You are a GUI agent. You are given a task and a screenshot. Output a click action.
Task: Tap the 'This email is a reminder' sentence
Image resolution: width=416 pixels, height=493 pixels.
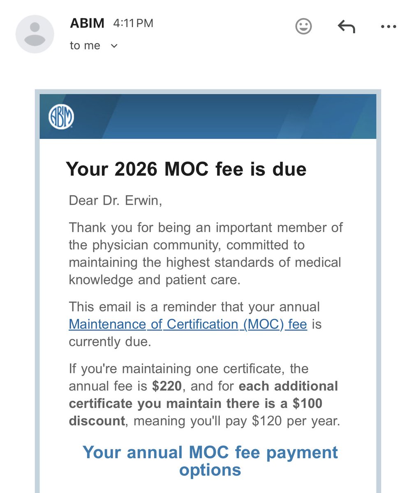(195, 324)
